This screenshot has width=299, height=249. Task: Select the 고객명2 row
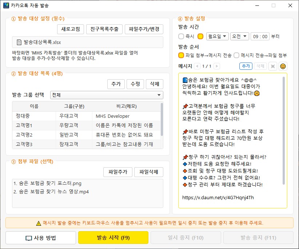86,135
